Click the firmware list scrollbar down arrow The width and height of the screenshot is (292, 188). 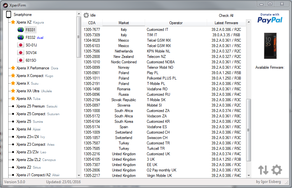[x=249, y=176]
